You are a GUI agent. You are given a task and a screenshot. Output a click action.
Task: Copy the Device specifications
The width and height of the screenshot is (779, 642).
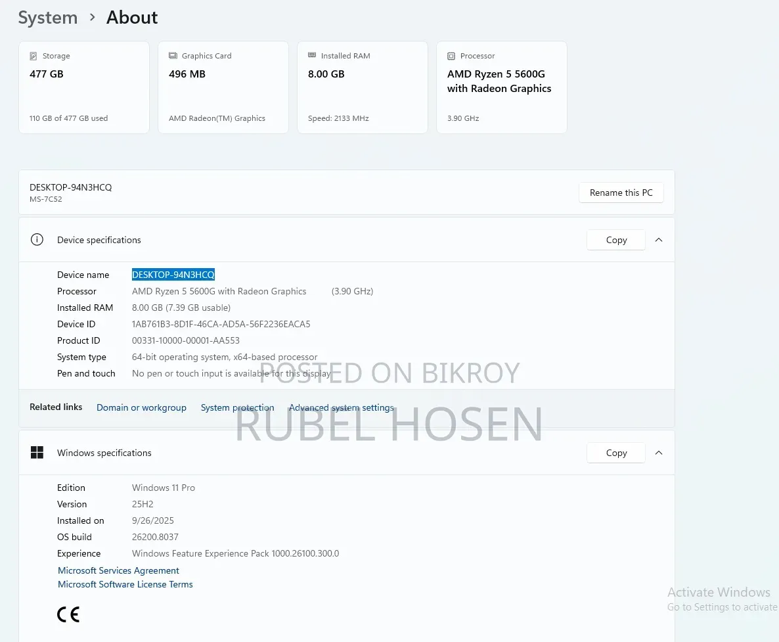point(616,240)
